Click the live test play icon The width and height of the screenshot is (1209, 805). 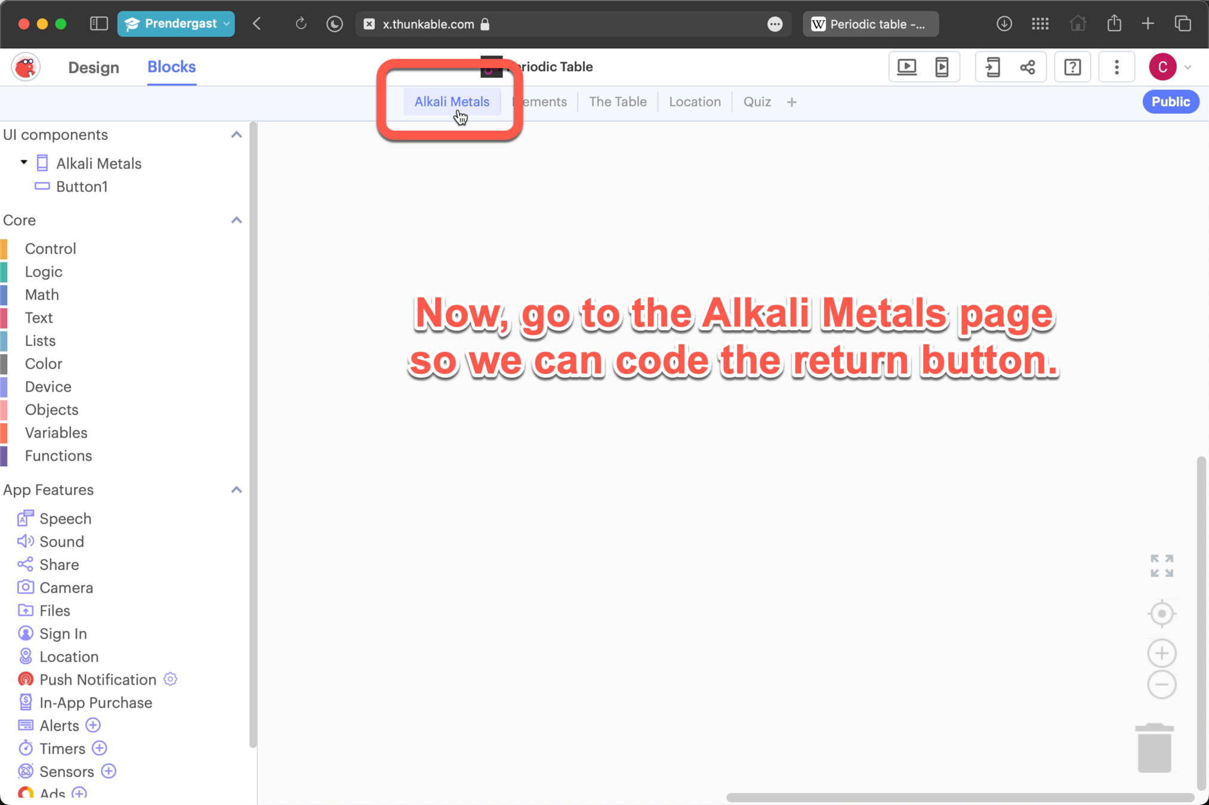coord(906,67)
